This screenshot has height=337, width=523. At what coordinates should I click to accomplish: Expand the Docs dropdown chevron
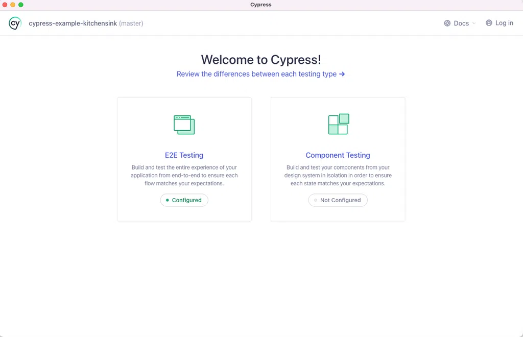coord(474,23)
